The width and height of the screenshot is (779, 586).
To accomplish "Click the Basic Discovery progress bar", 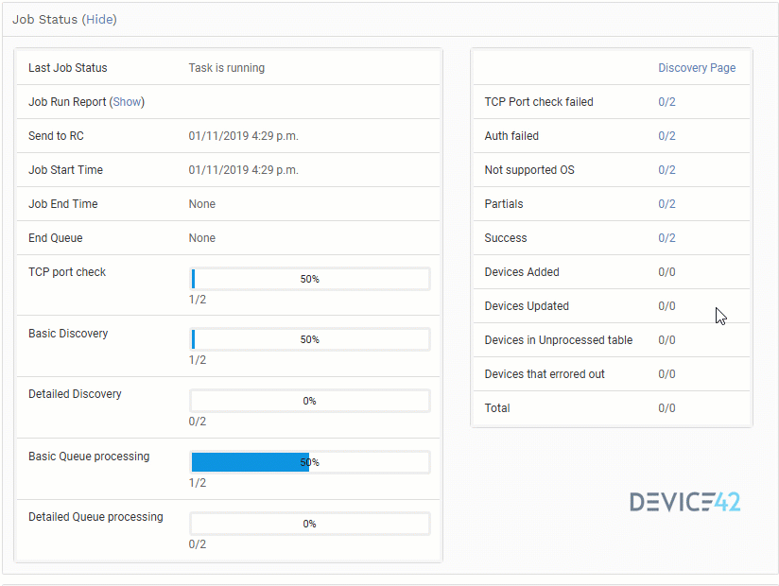I will pos(310,339).
